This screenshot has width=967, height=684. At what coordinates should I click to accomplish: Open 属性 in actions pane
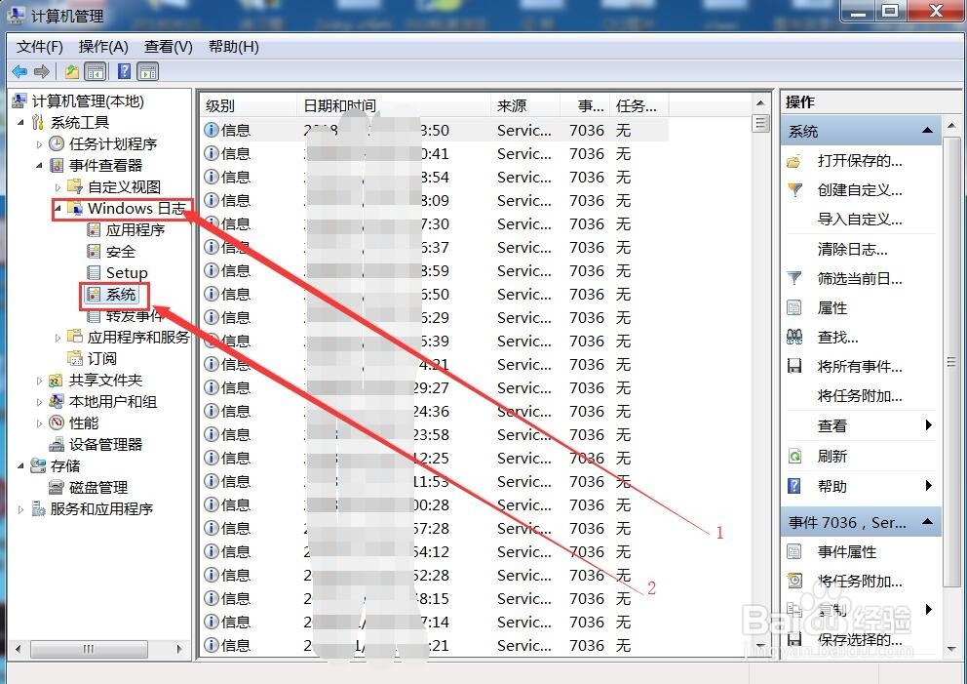point(832,308)
